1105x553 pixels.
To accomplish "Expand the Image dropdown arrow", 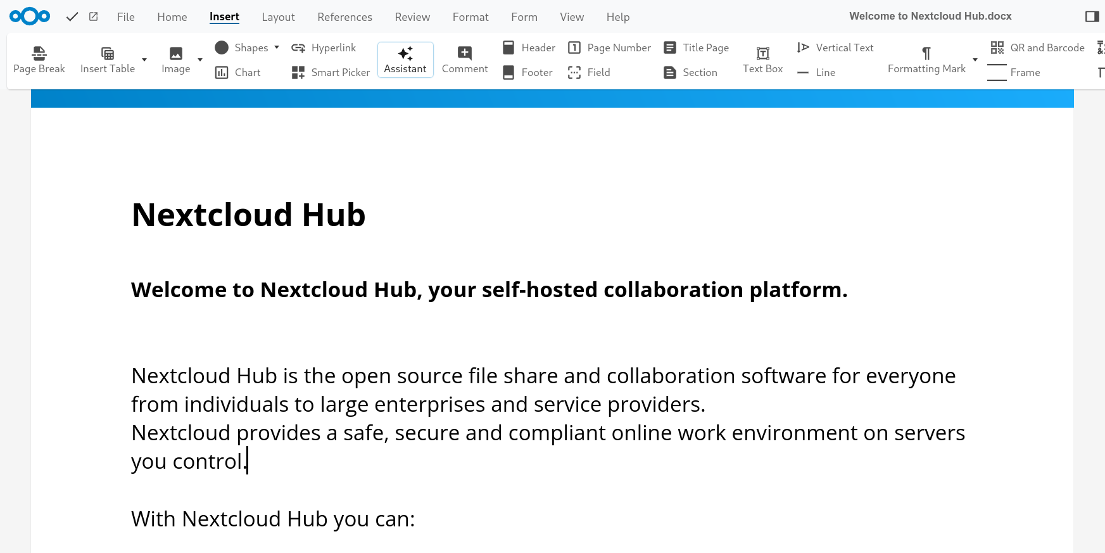I will click(x=200, y=60).
